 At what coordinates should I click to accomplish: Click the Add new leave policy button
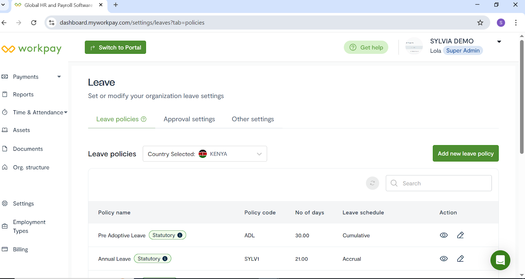[465, 153]
